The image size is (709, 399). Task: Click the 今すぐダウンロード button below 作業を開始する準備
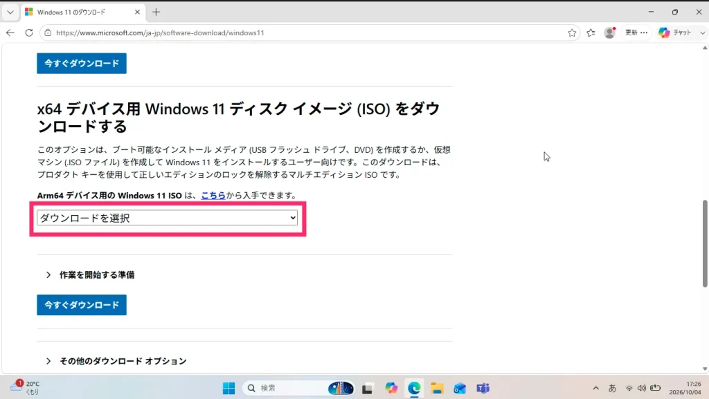point(82,305)
